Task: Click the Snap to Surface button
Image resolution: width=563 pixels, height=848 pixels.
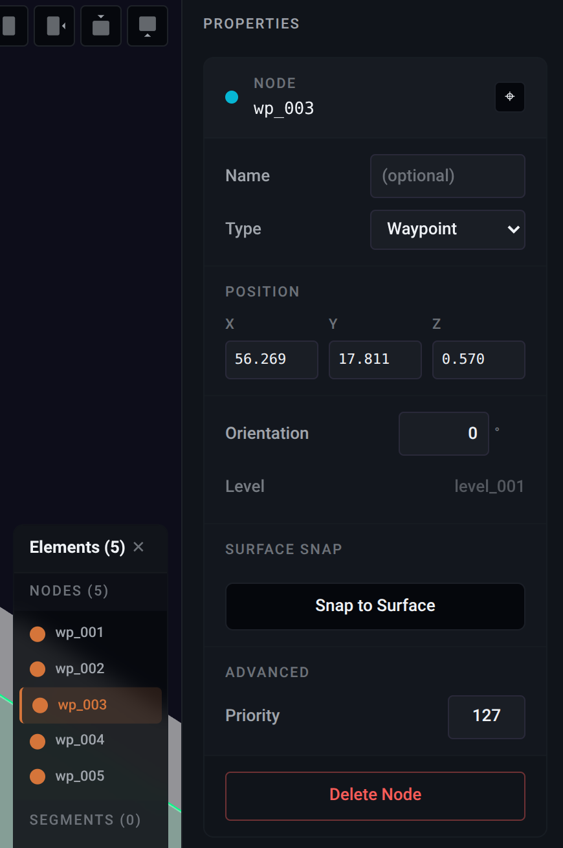Action: 375,606
